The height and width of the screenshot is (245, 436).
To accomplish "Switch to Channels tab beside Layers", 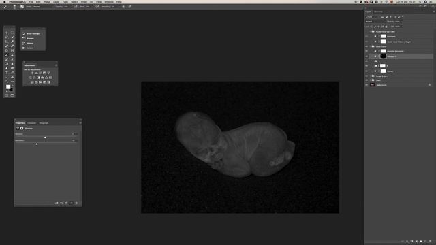I will click(x=378, y=12).
